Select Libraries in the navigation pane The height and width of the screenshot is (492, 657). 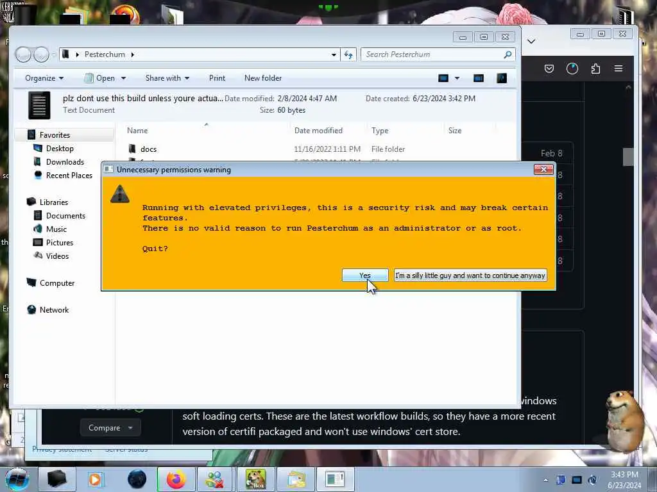pos(53,202)
